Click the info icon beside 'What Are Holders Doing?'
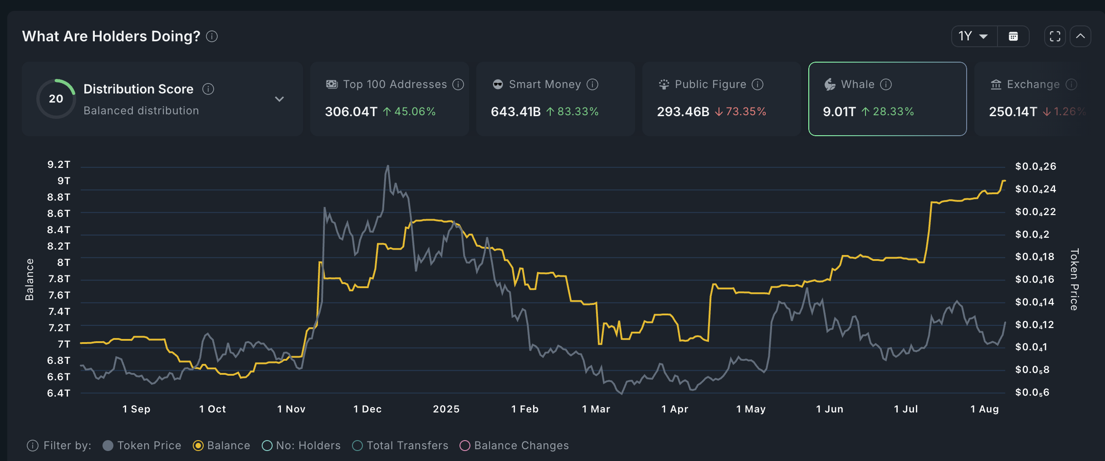Image resolution: width=1105 pixels, height=461 pixels. [x=212, y=36]
